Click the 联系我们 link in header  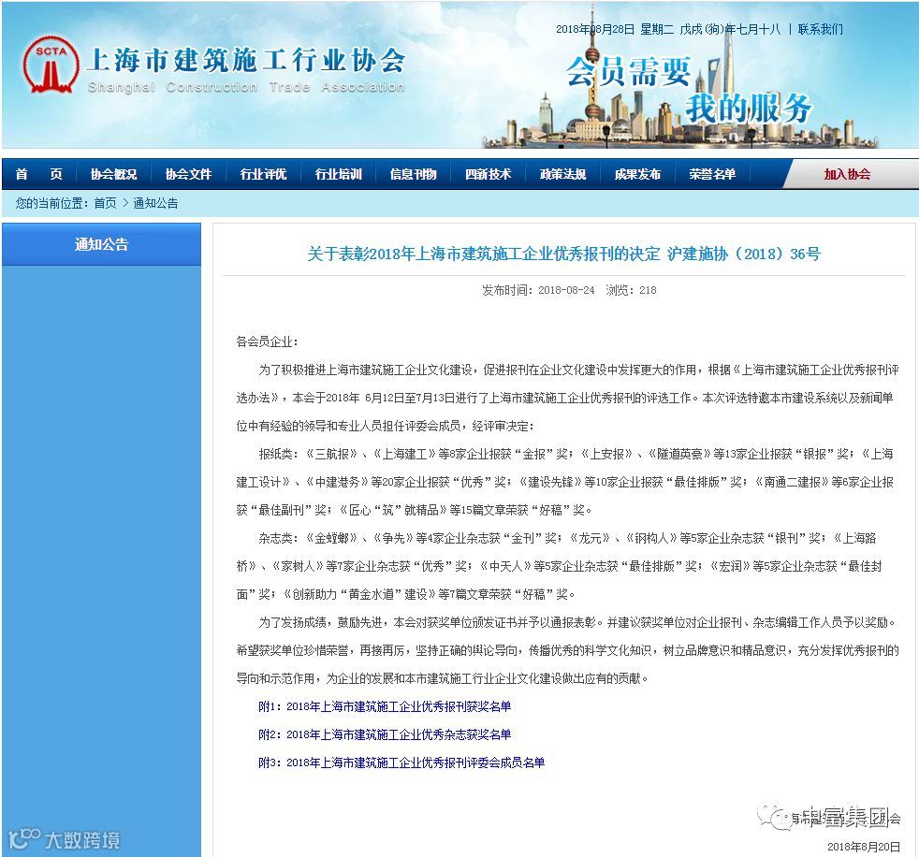click(820, 29)
